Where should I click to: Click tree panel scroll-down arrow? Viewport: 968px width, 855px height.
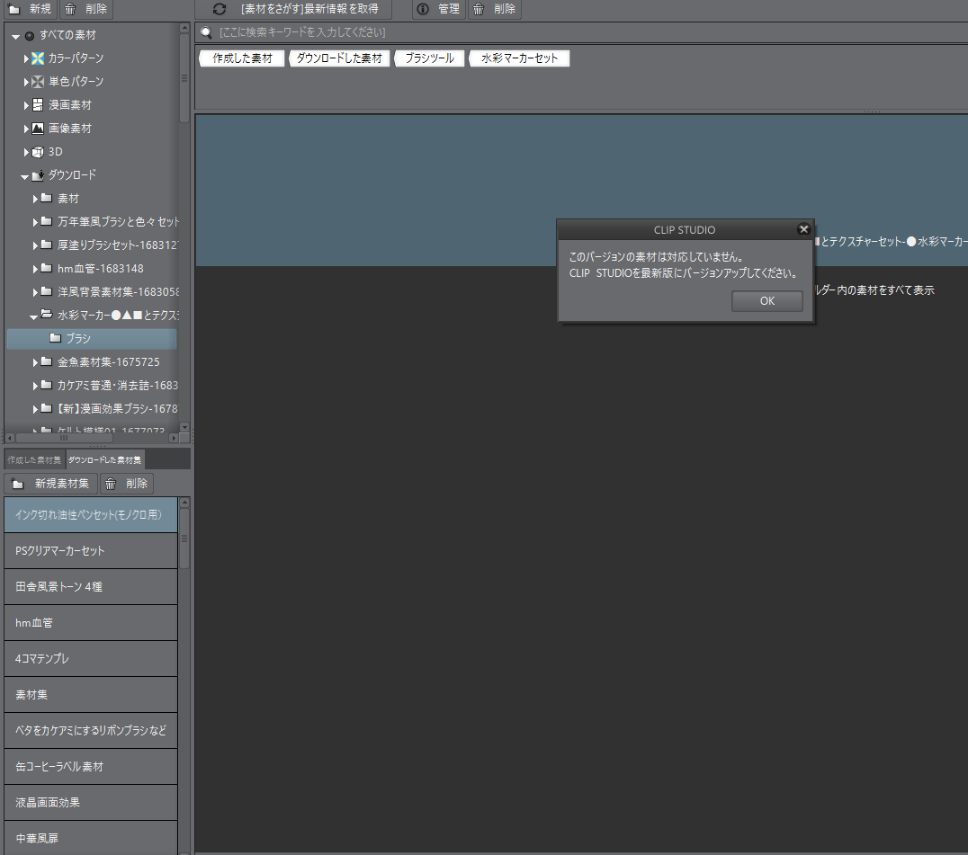pyautogui.click(x=184, y=428)
